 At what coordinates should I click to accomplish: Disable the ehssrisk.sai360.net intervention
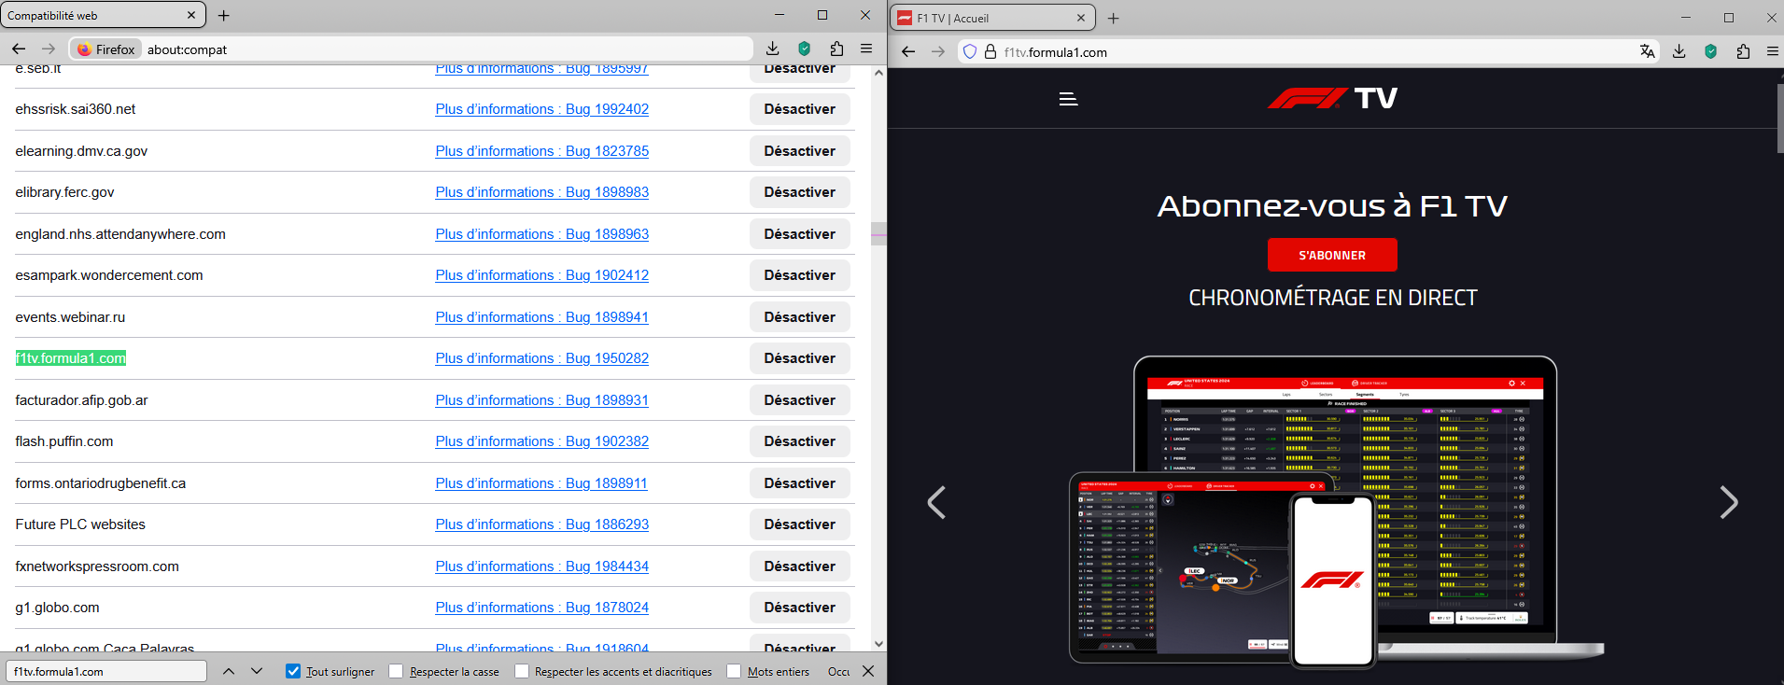tap(800, 109)
